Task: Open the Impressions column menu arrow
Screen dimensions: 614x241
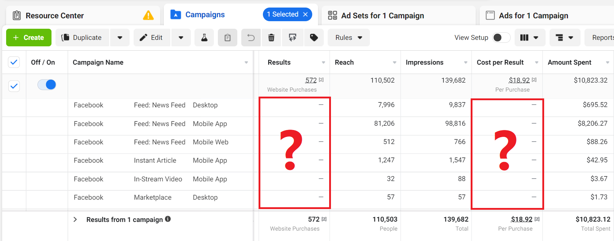Action: 465,62
